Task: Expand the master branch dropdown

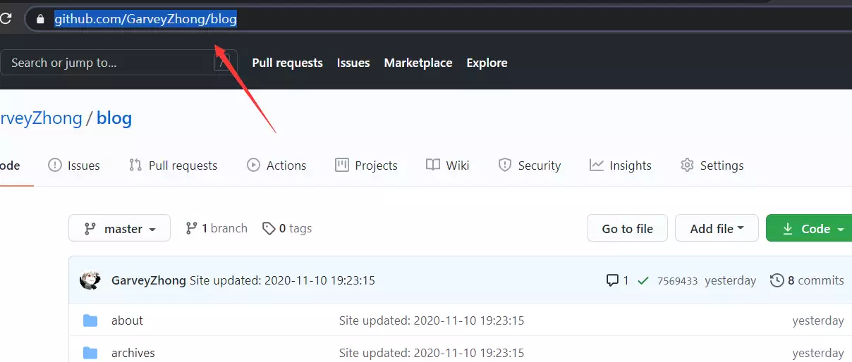Action: tap(119, 228)
